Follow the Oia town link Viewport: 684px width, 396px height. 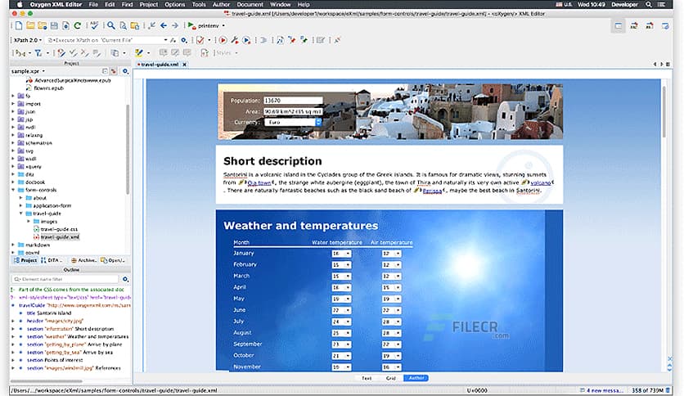tap(259, 182)
